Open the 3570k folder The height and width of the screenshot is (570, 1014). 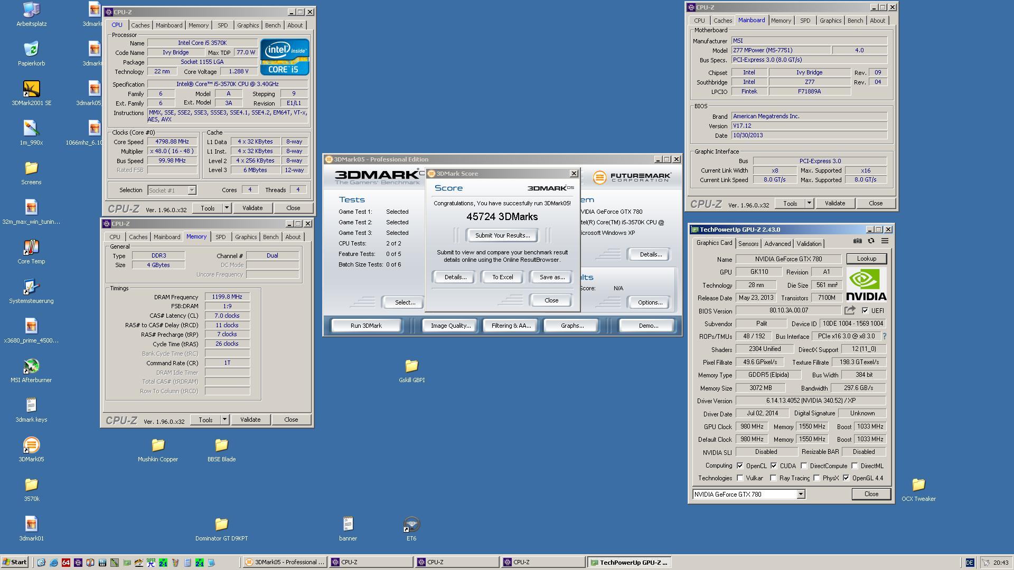31,489
